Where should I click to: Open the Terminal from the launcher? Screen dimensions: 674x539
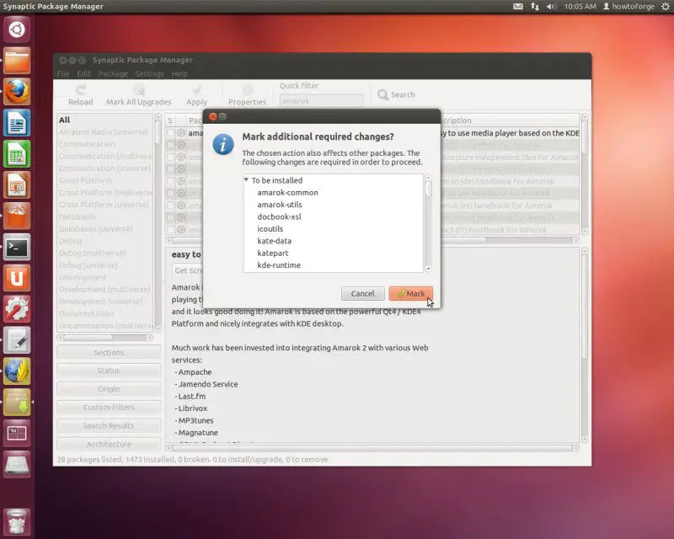point(17,247)
